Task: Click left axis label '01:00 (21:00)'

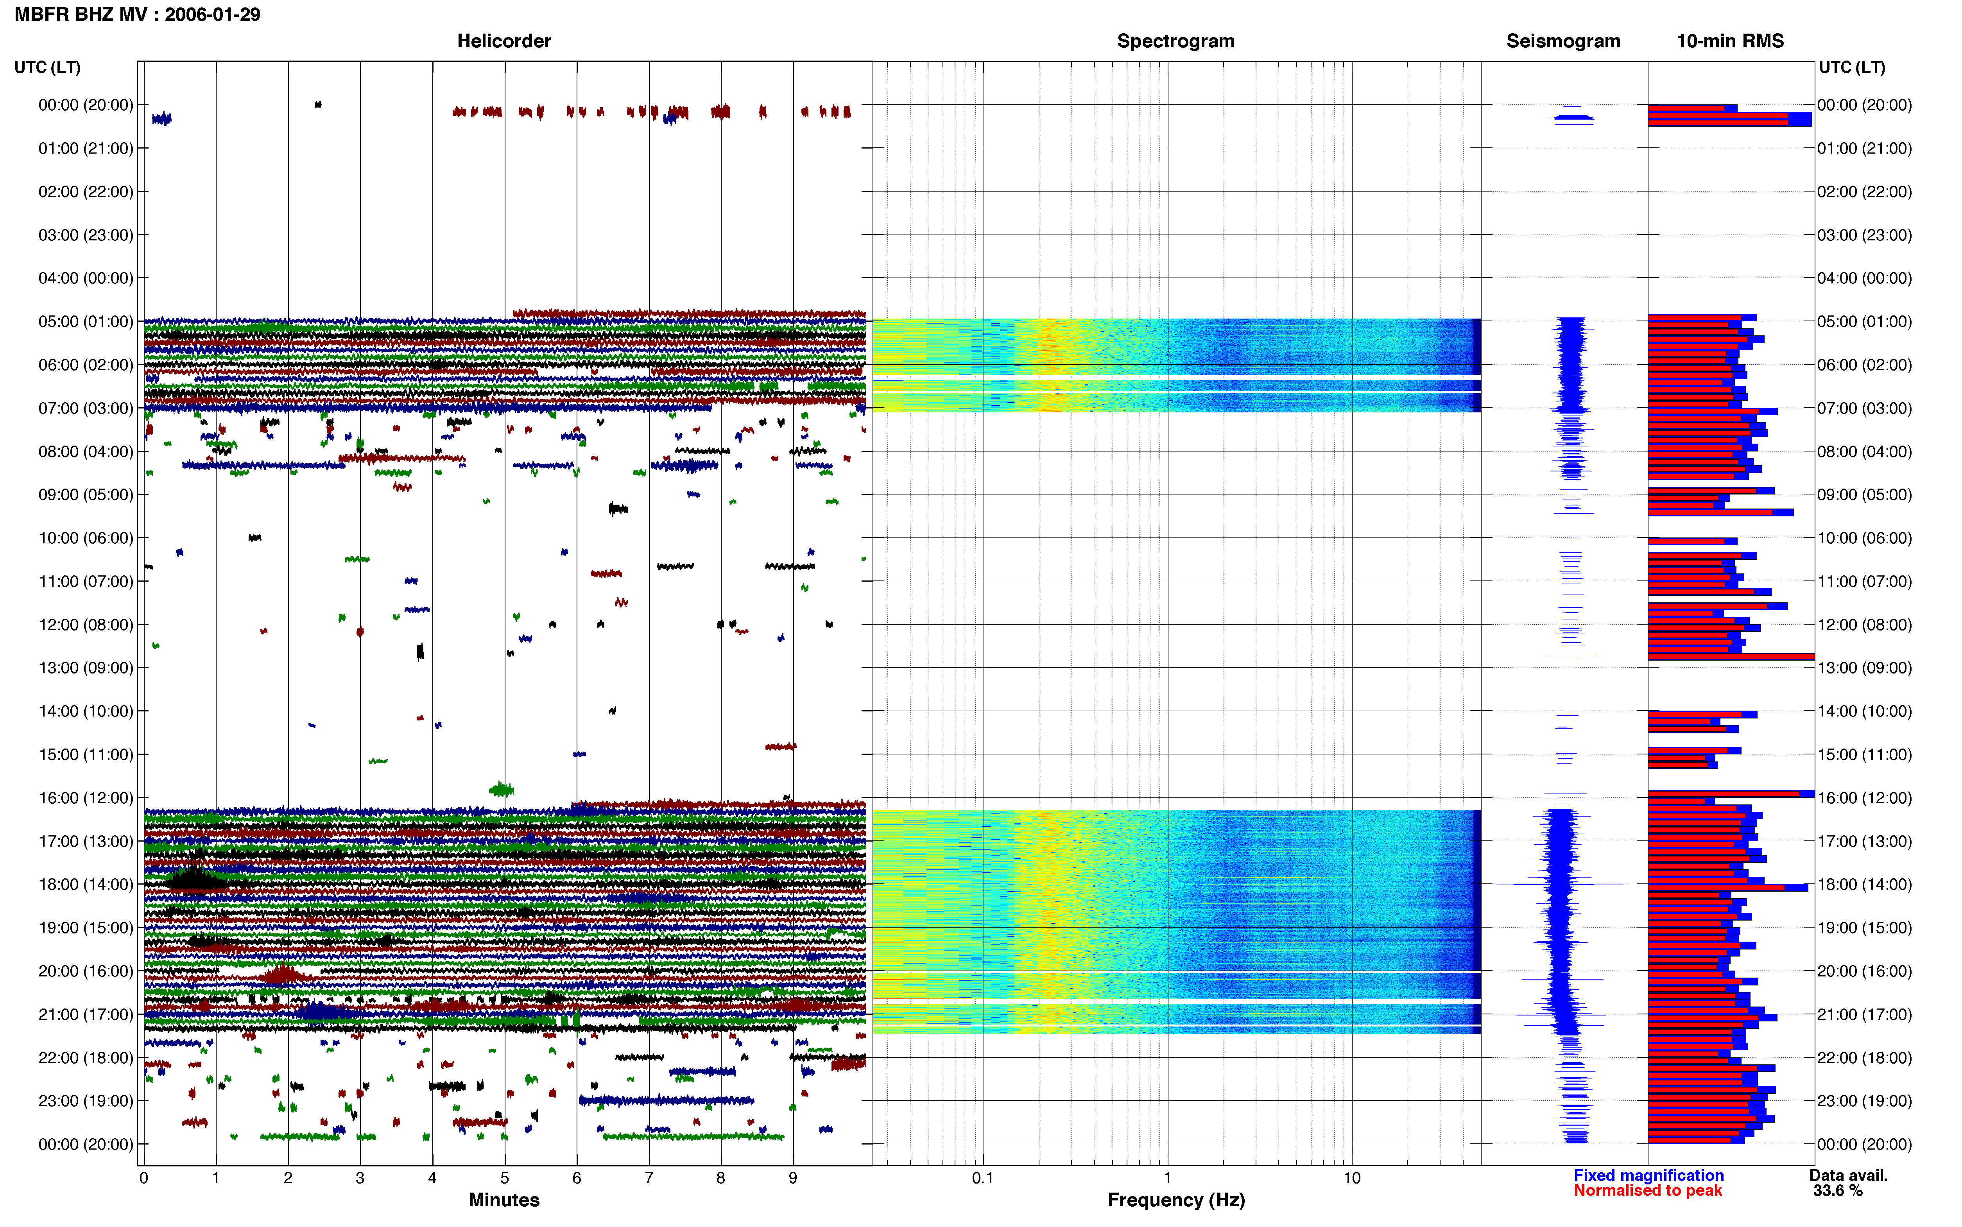Action: click(x=86, y=148)
